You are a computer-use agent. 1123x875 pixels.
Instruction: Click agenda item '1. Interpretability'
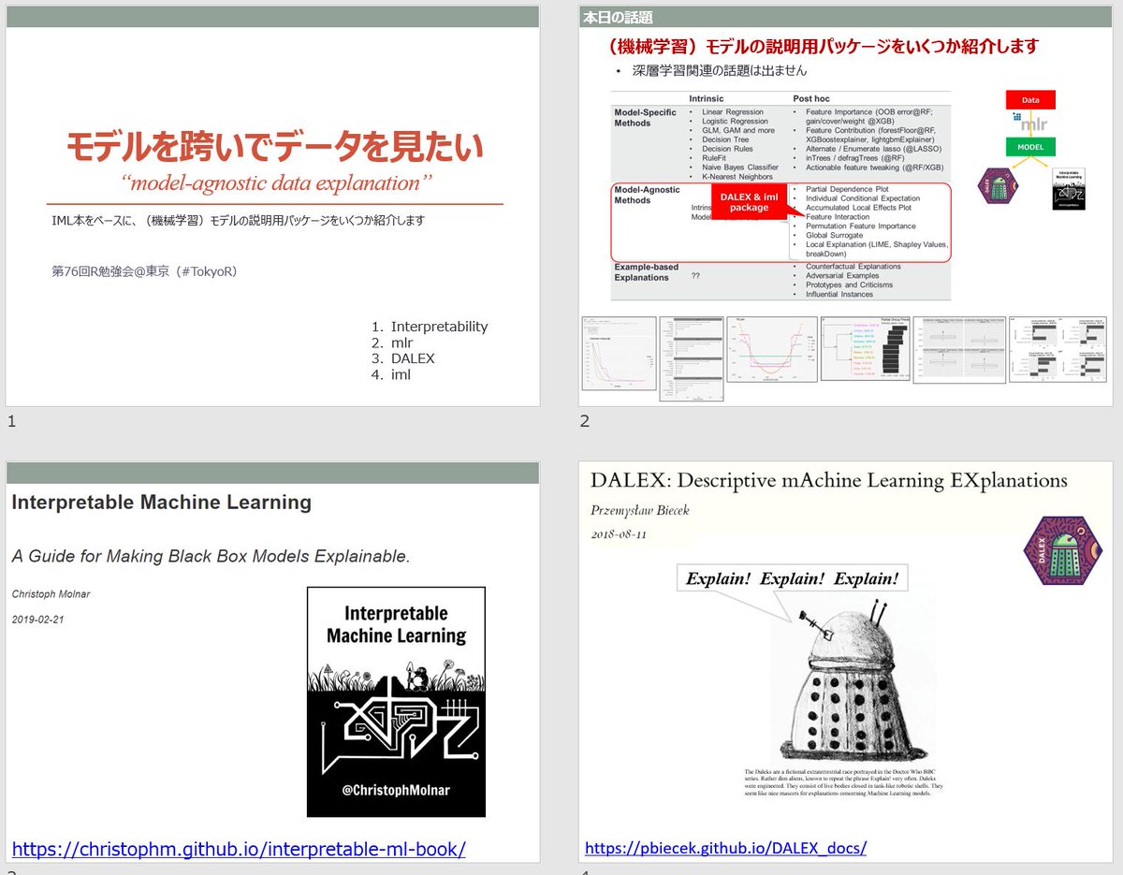pyautogui.click(x=430, y=327)
